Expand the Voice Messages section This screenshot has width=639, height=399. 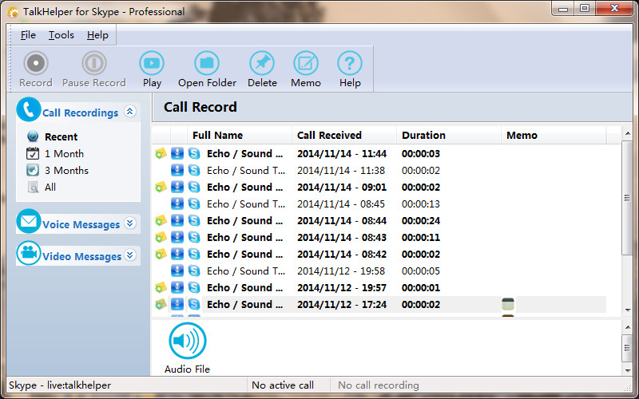(130, 223)
